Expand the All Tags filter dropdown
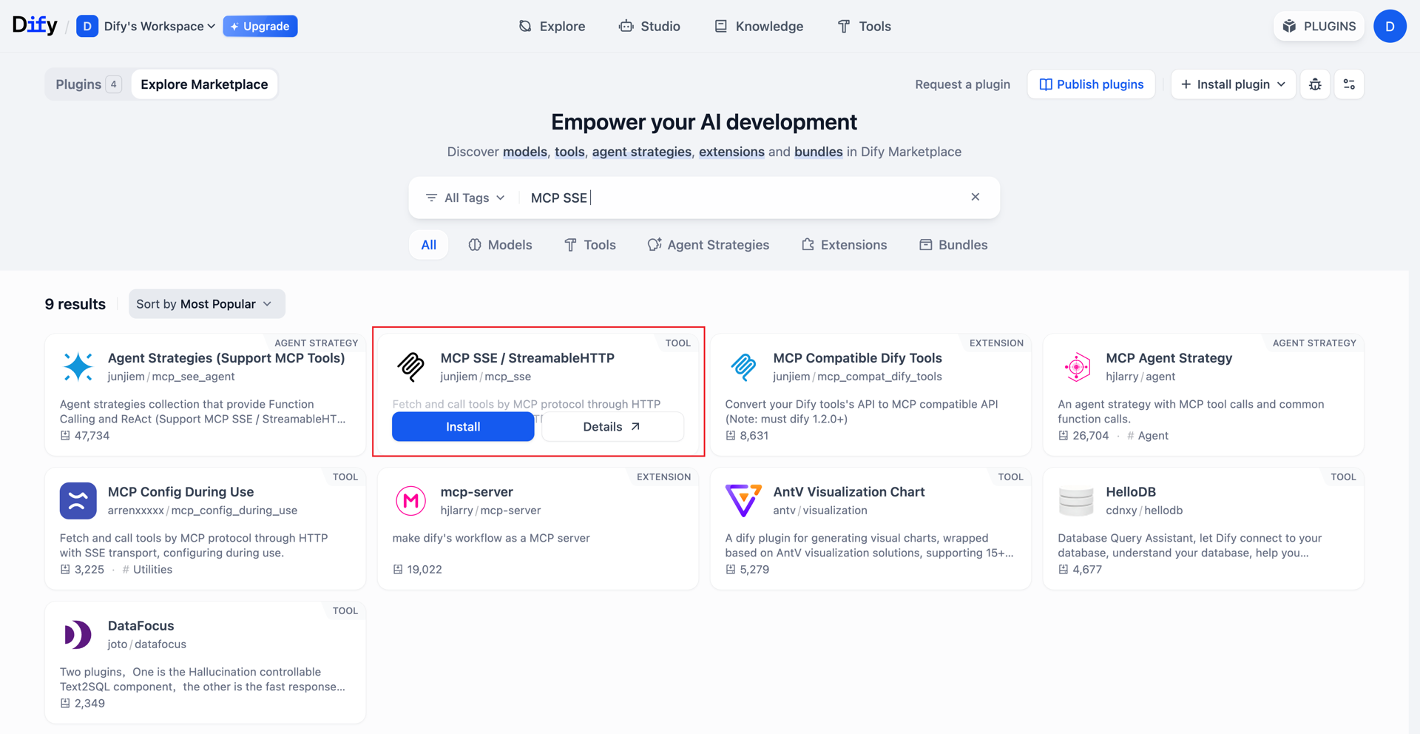Viewport: 1420px width, 734px height. coord(465,198)
